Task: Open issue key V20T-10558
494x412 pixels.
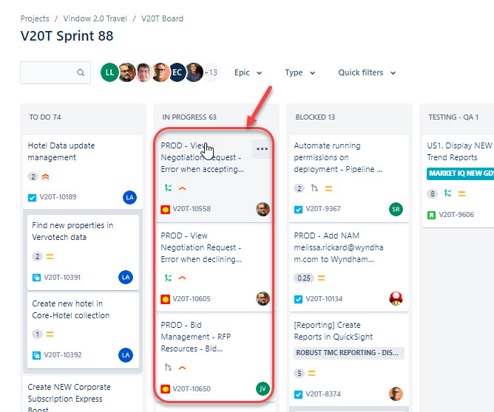Action: [x=192, y=209]
